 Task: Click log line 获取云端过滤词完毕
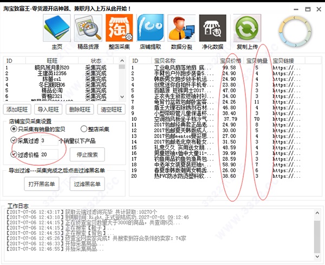point(82,212)
